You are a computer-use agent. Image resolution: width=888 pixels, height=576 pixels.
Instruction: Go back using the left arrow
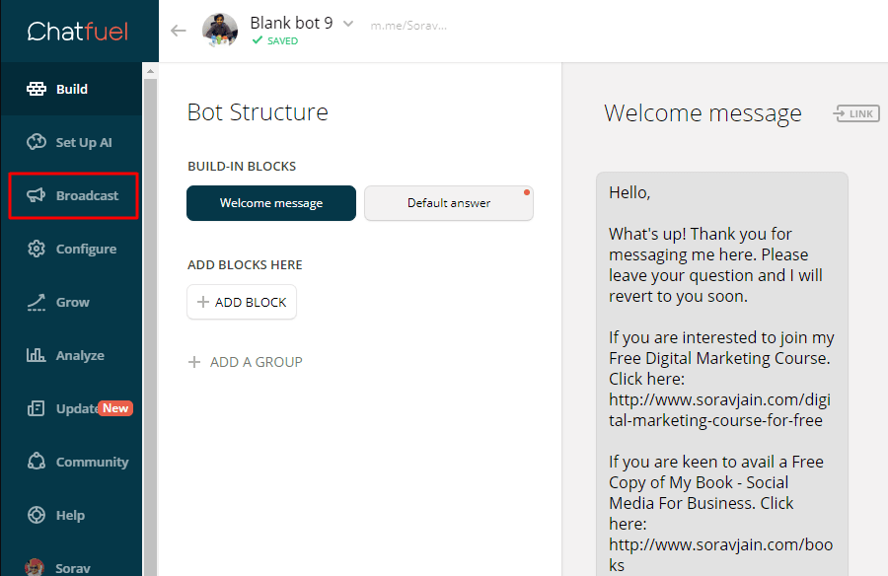pos(179,31)
